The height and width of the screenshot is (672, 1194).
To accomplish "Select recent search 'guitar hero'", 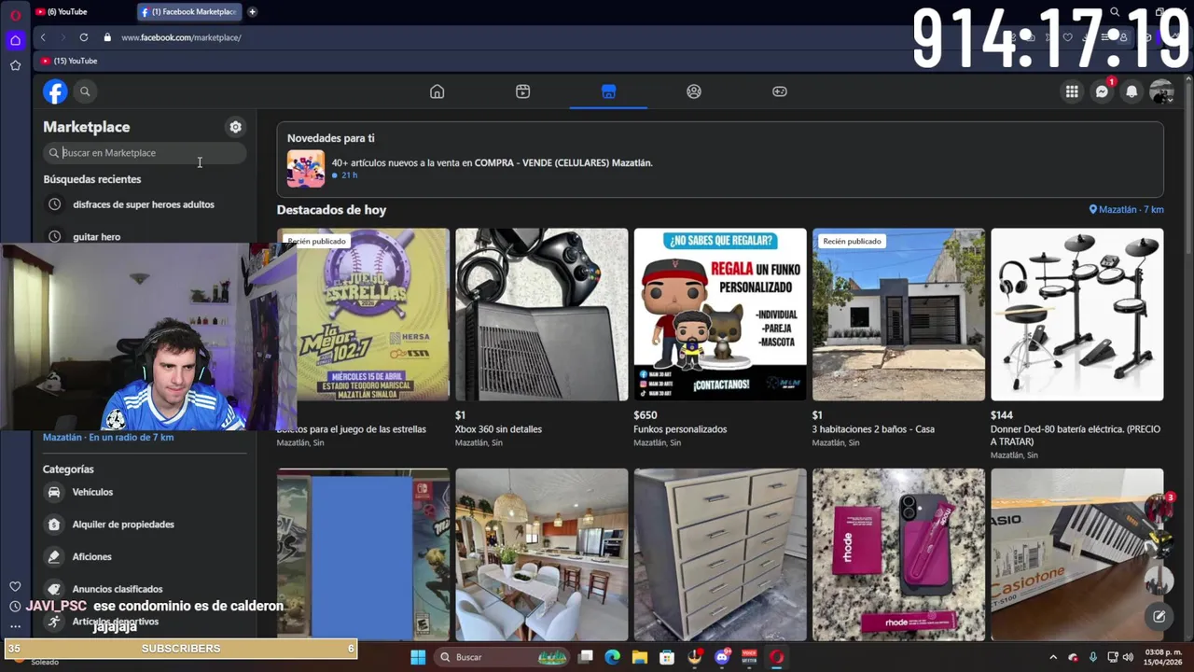I will coord(96,237).
